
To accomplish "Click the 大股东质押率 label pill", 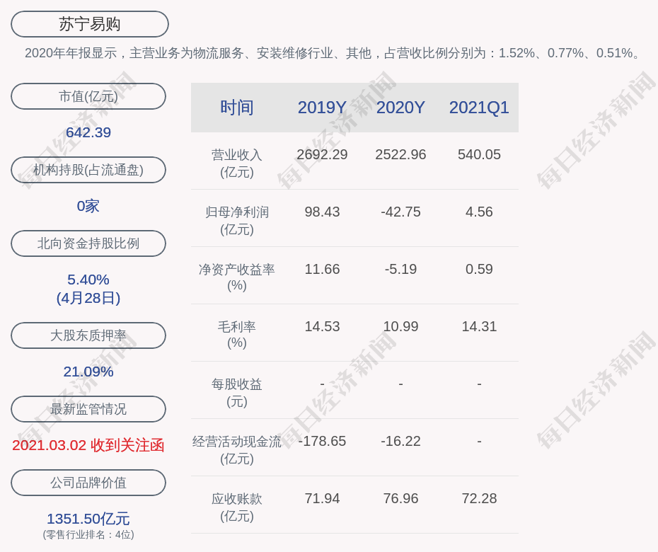I will coord(88,335).
